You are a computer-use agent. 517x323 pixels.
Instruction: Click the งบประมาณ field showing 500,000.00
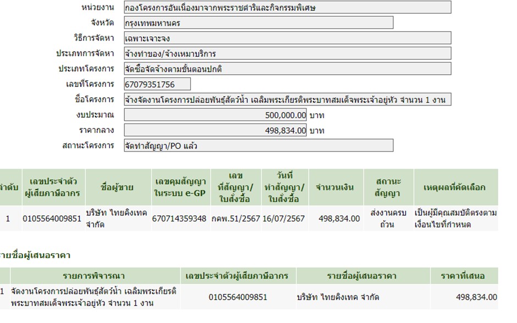pos(216,115)
